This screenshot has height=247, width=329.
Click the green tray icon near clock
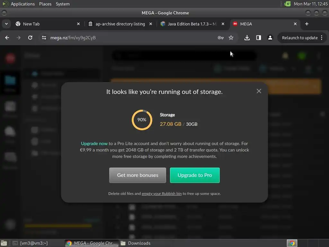click(x=288, y=4)
